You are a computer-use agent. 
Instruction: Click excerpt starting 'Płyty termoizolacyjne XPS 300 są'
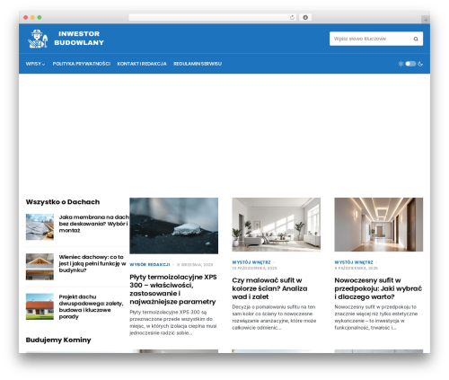(x=173, y=323)
